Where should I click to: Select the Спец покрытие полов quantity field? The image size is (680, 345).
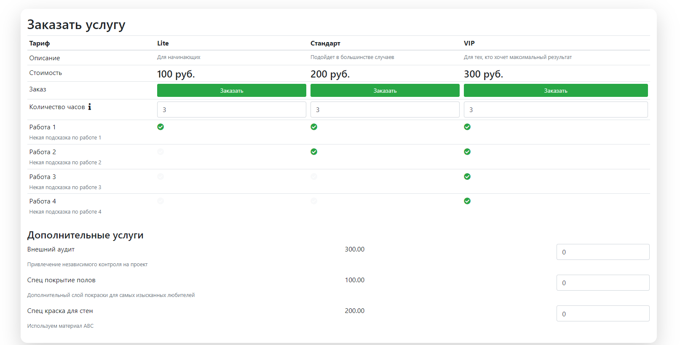point(602,283)
